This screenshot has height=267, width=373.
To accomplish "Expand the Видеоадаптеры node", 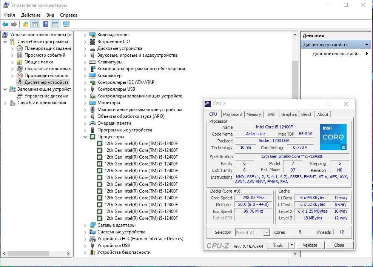I will point(85,35).
